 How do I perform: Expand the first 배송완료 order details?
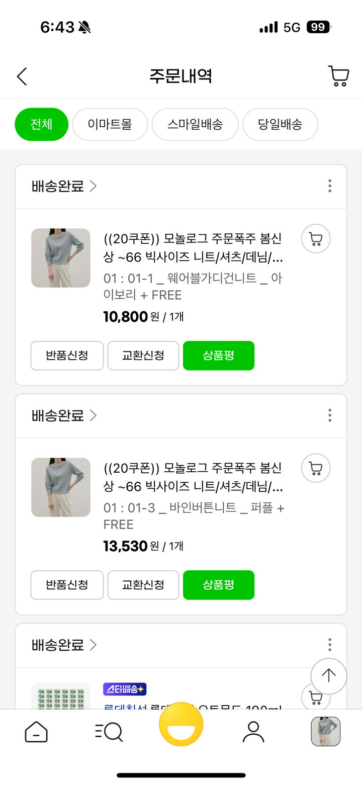[64, 186]
